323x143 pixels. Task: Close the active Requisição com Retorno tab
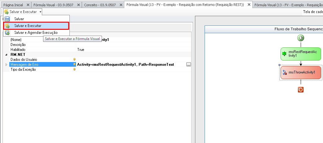[249, 5]
